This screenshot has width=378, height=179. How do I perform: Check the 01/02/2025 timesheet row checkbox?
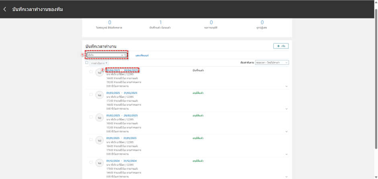pos(91,117)
